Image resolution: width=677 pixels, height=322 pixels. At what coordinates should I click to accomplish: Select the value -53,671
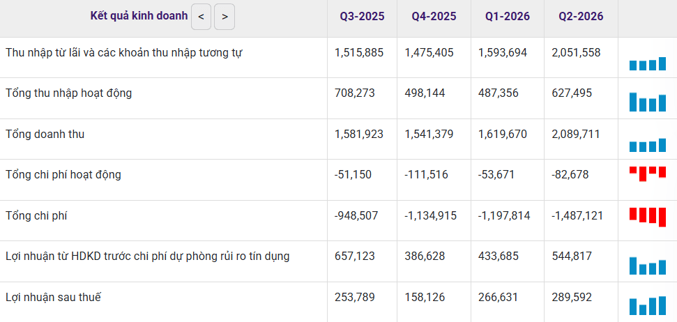[496, 175]
